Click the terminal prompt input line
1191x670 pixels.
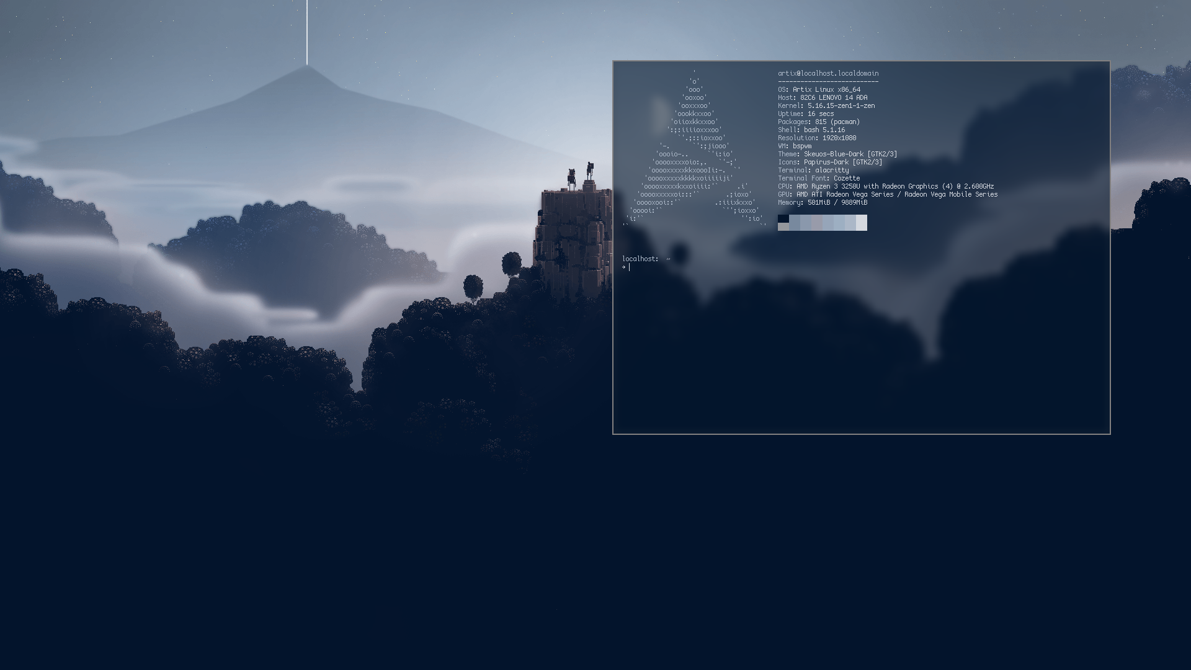click(x=682, y=267)
